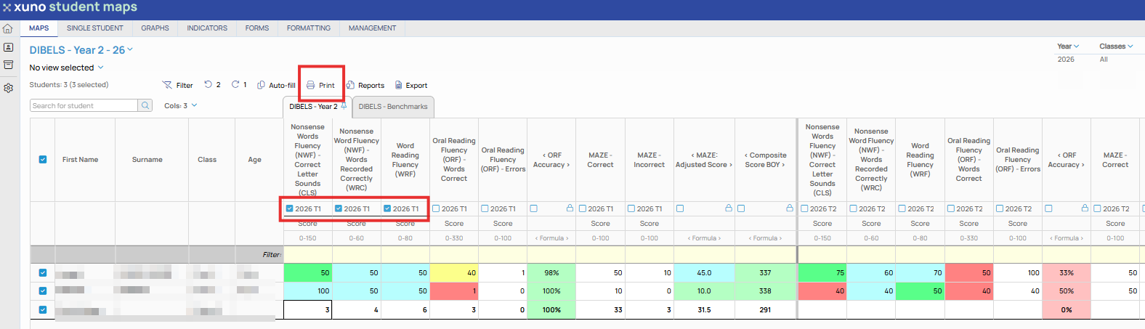Uncheck the first student row checkbox
This screenshot has width=1145, height=329.
[43, 273]
